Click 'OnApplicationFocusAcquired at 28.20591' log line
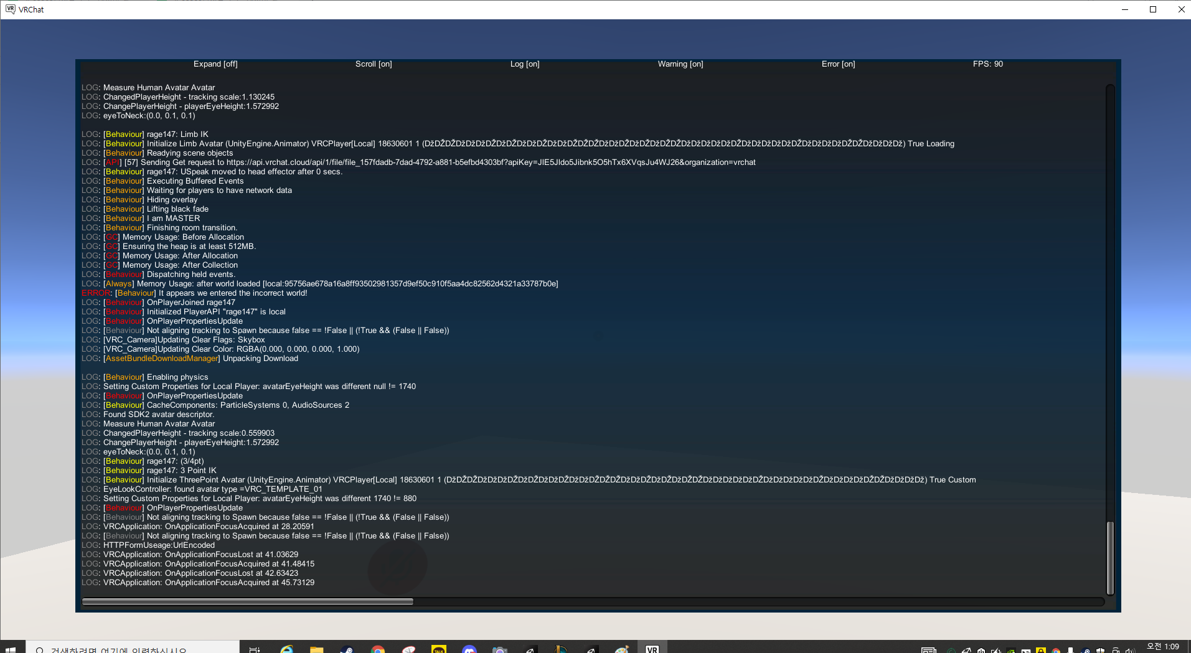This screenshot has width=1191, height=653. pos(198,527)
